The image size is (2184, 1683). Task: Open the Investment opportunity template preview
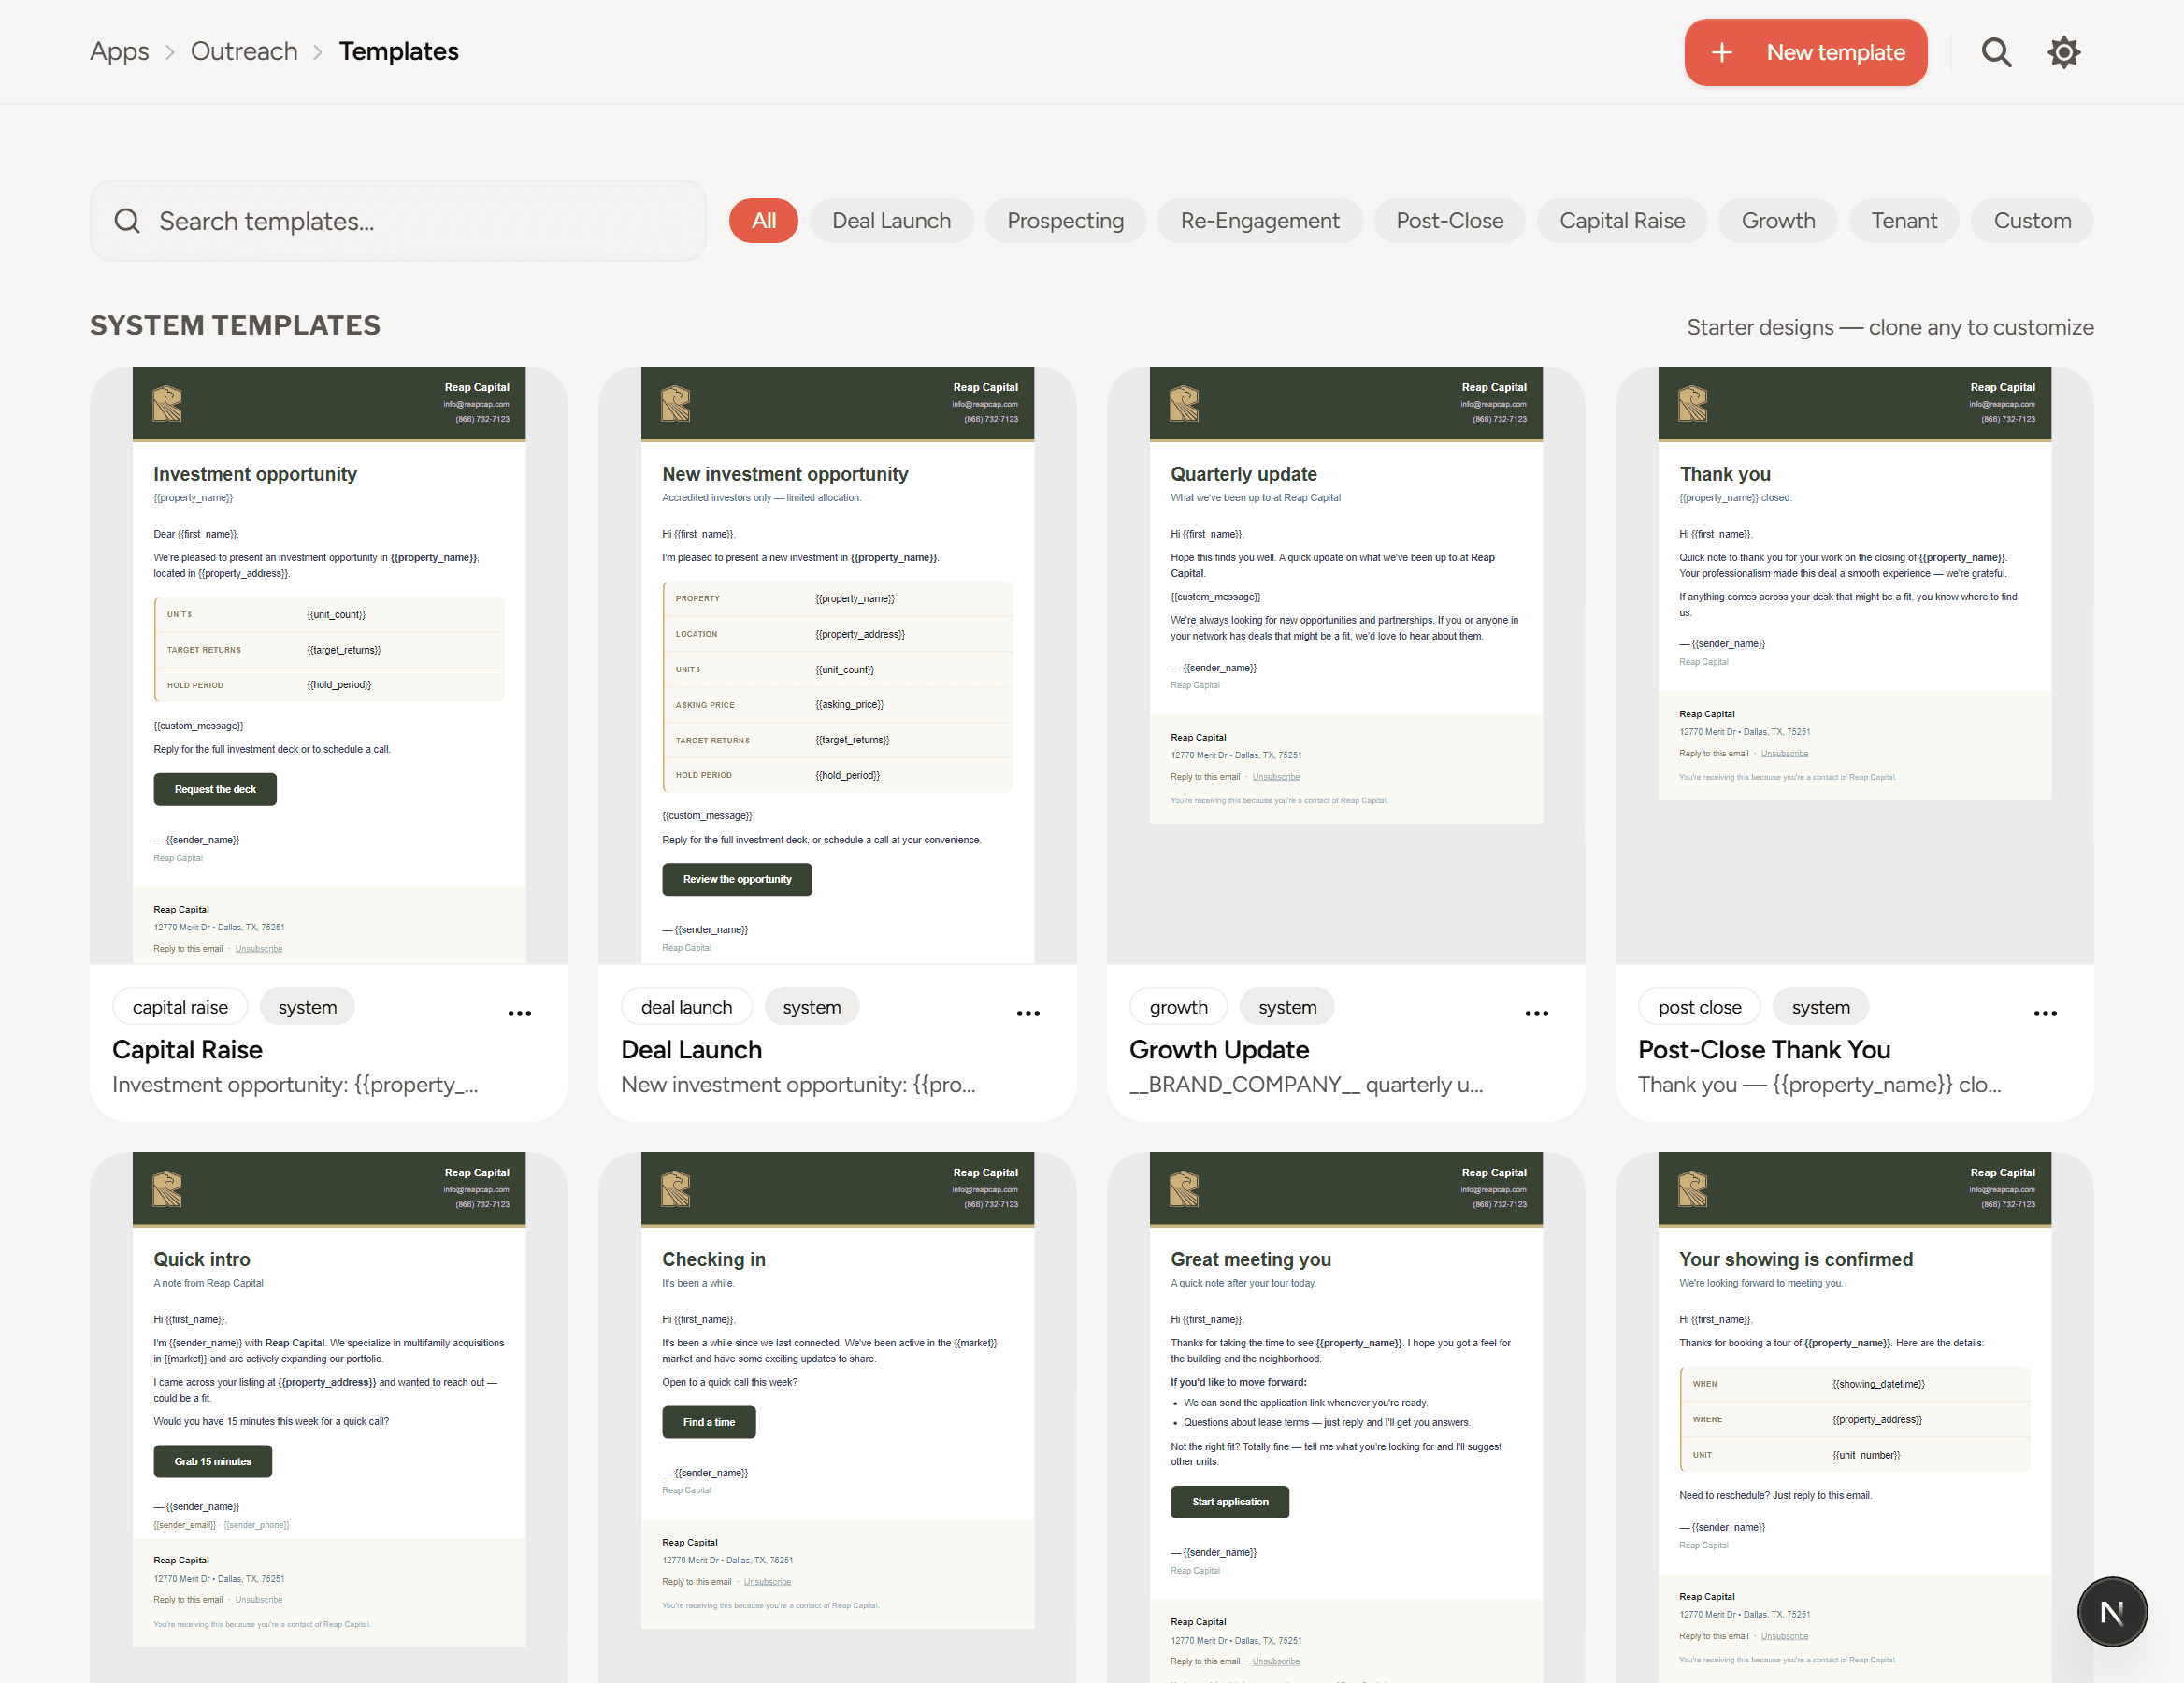click(x=329, y=665)
